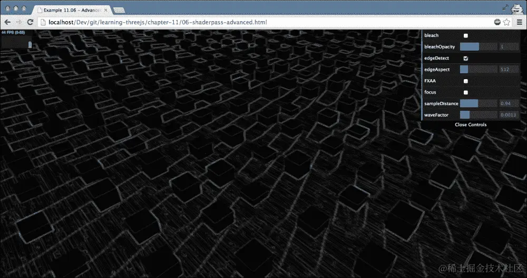Image resolution: width=527 pixels, height=278 pixels.
Task: Open the Chrome hamburger menu
Action: pyautogui.click(x=519, y=22)
